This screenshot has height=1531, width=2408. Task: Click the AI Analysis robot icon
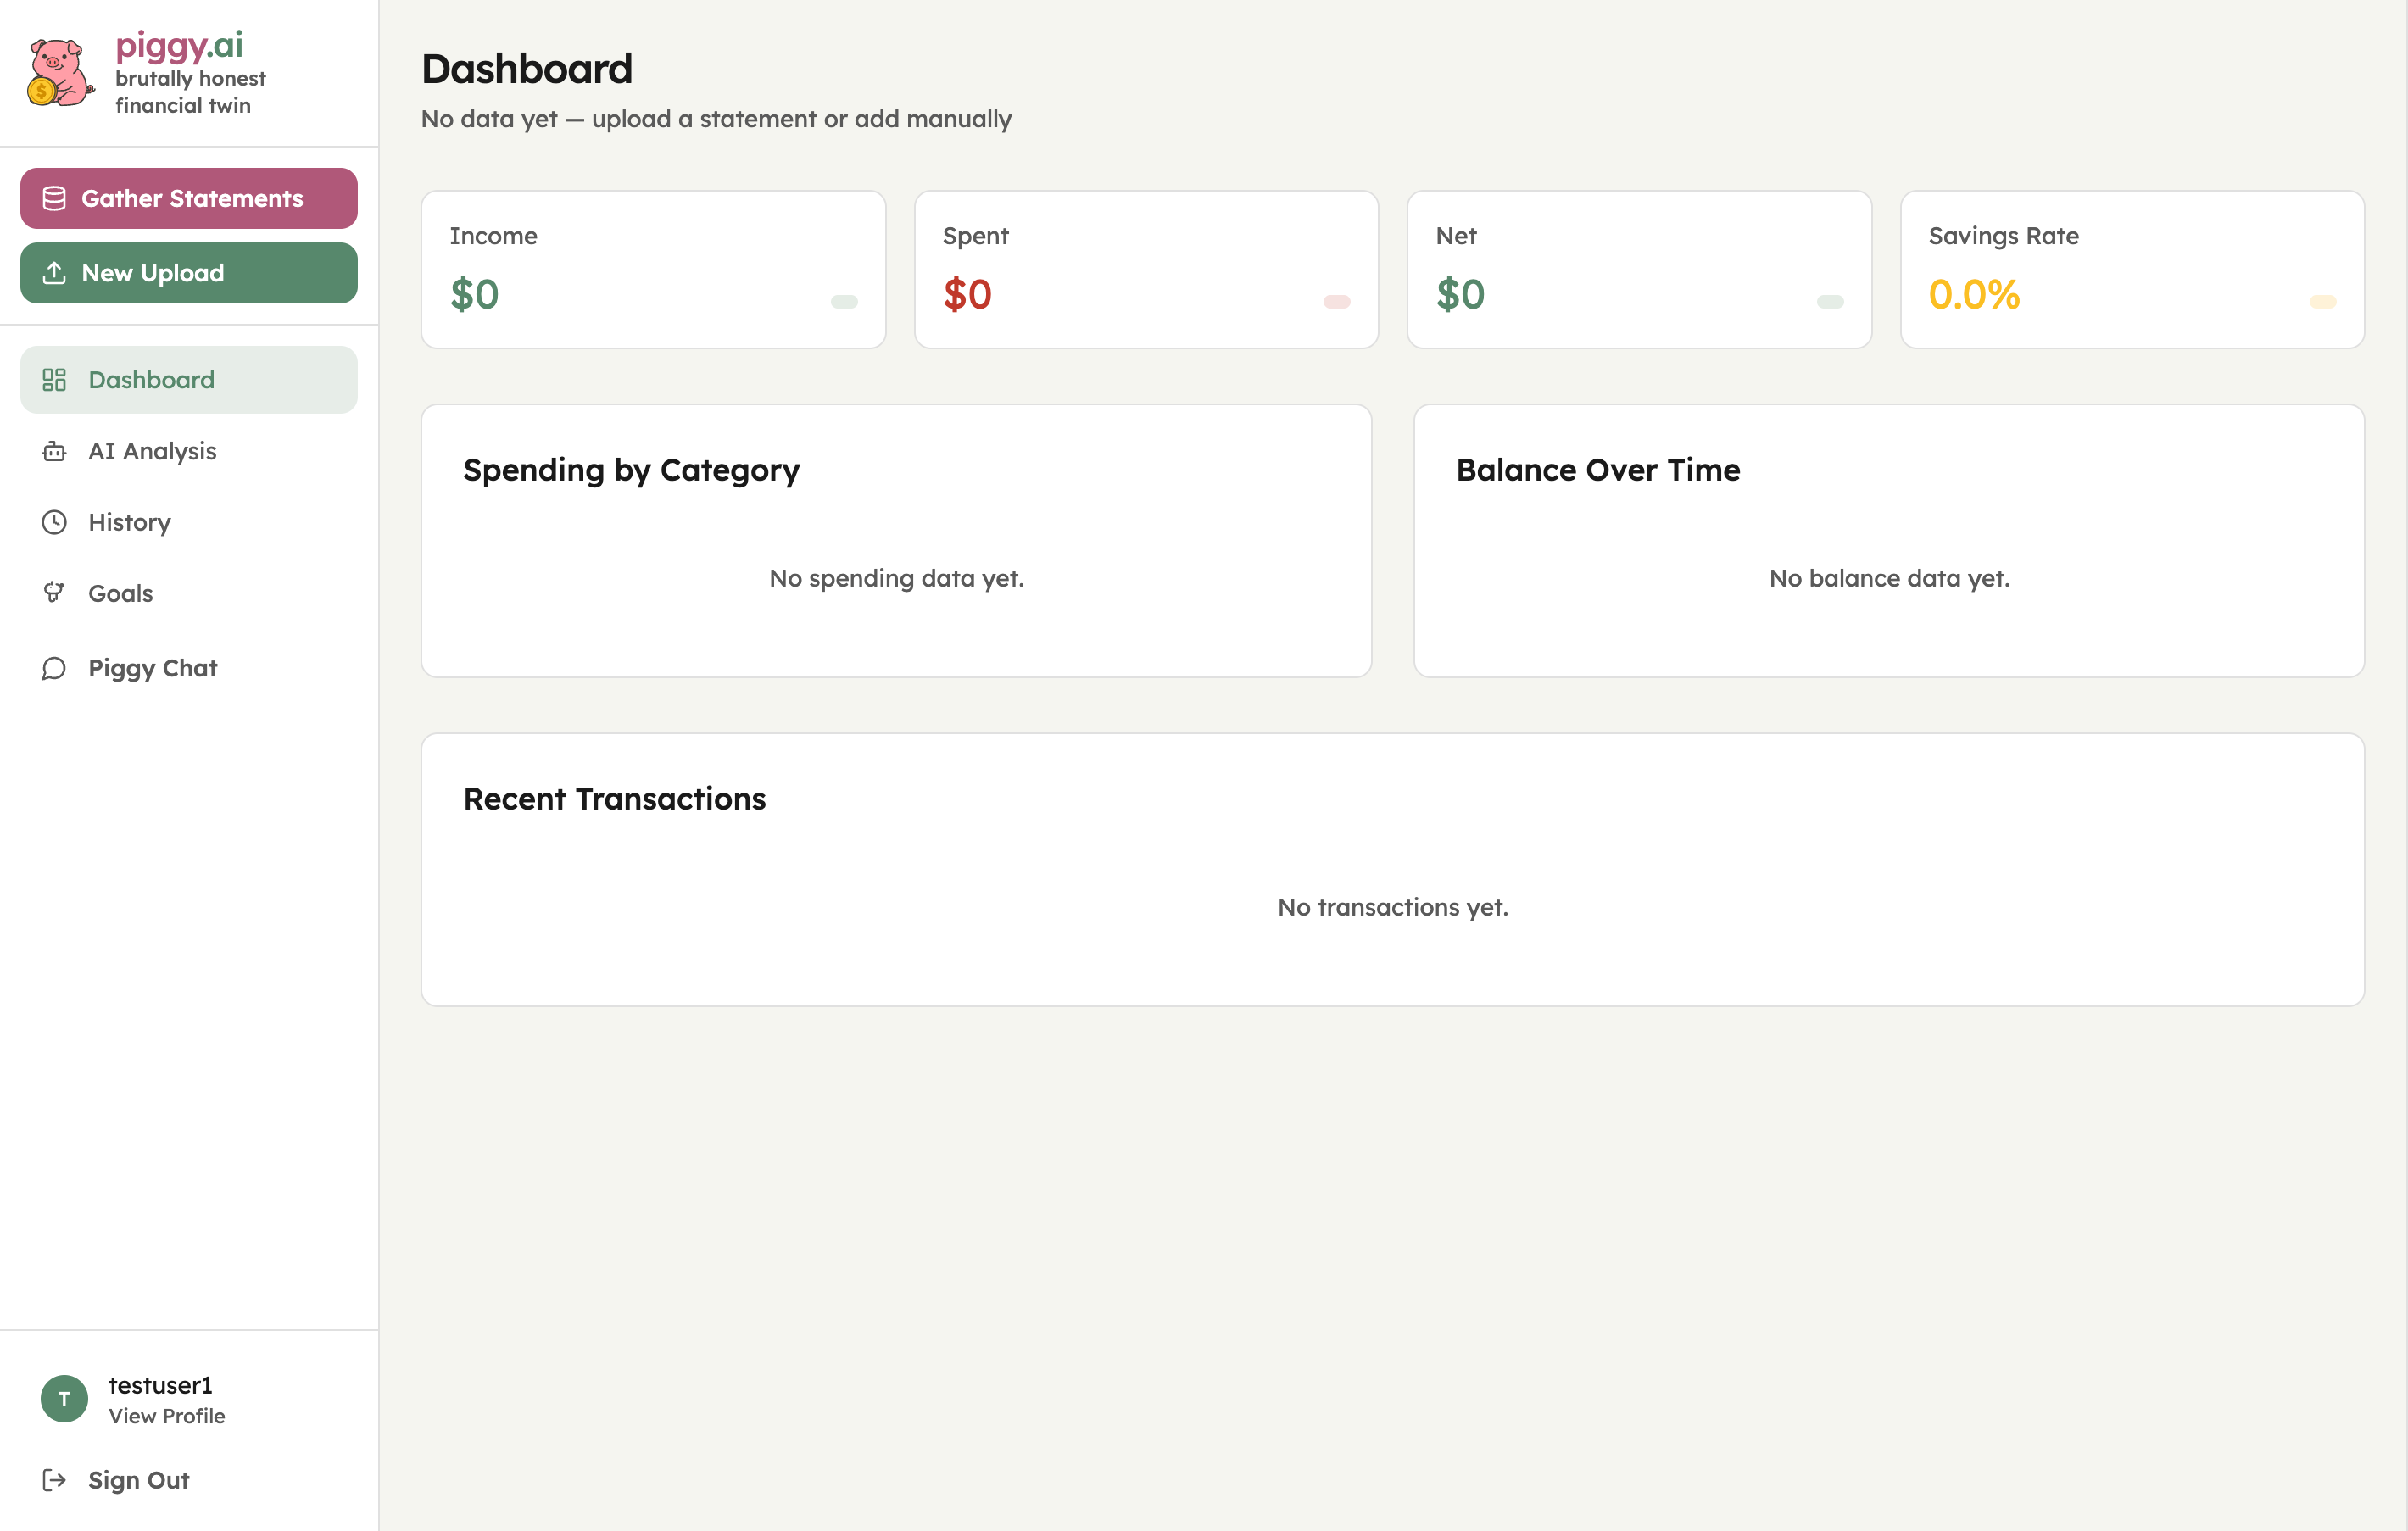pos(54,452)
